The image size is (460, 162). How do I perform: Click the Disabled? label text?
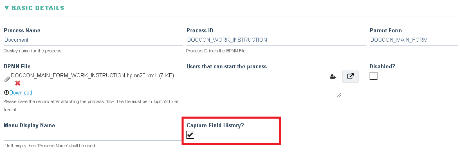382,66
